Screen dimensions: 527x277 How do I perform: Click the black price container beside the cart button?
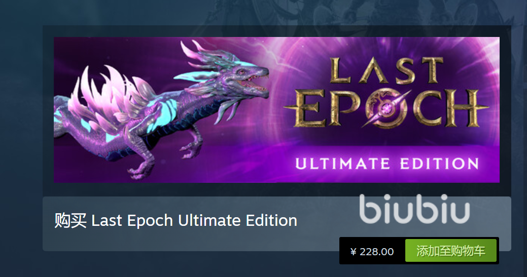click(372, 251)
